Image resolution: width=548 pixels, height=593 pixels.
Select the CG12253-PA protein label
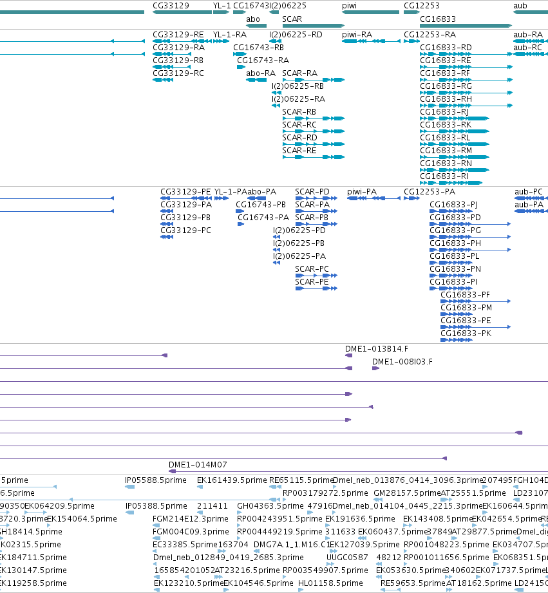430,192
